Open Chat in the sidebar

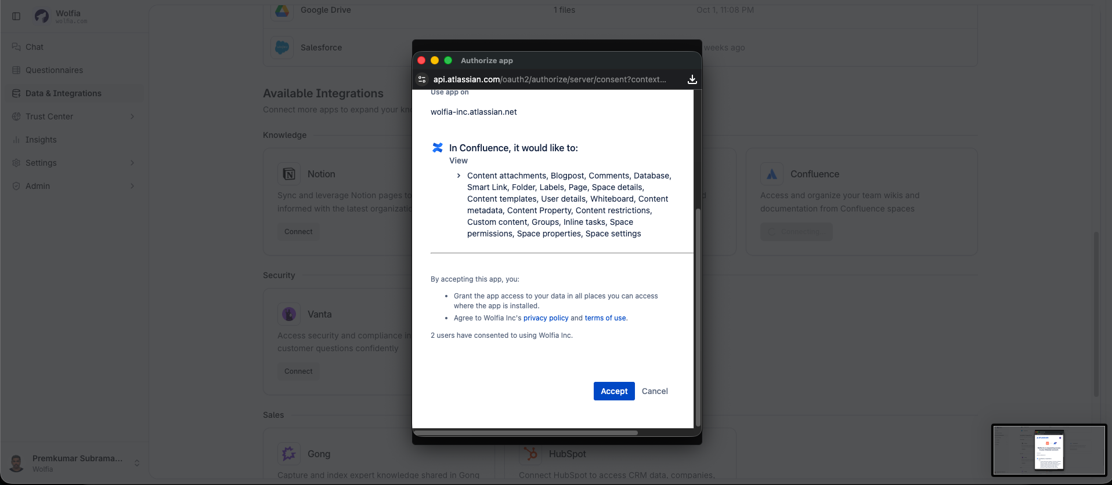pos(74,47)
